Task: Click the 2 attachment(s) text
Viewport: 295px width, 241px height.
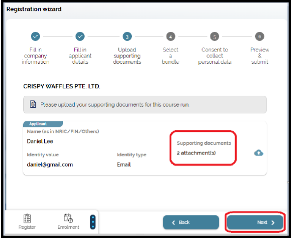Action: tap(196, 153)
